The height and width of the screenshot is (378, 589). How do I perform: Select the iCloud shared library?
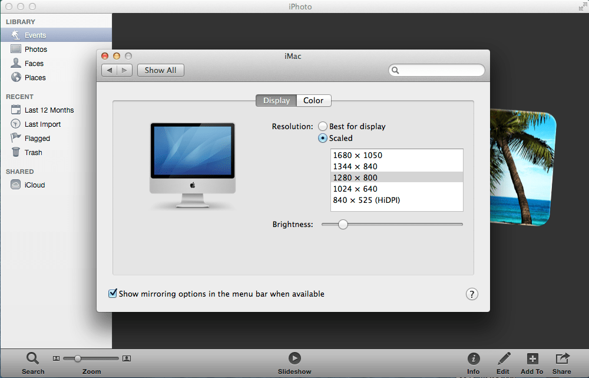tap(34, 185)
